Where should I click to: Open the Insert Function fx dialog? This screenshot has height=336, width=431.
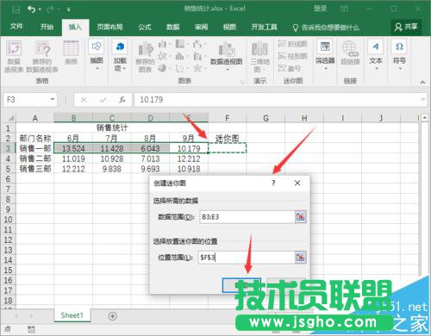[122, 100]
